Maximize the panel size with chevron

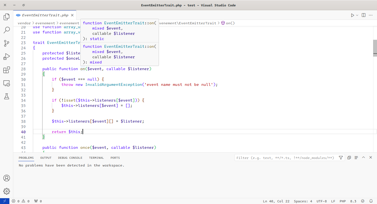[x=363, y=158]
